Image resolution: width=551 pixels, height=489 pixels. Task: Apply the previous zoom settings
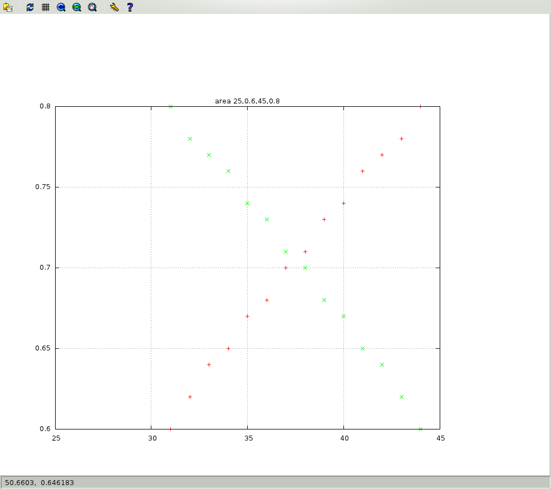coord(61,7)
